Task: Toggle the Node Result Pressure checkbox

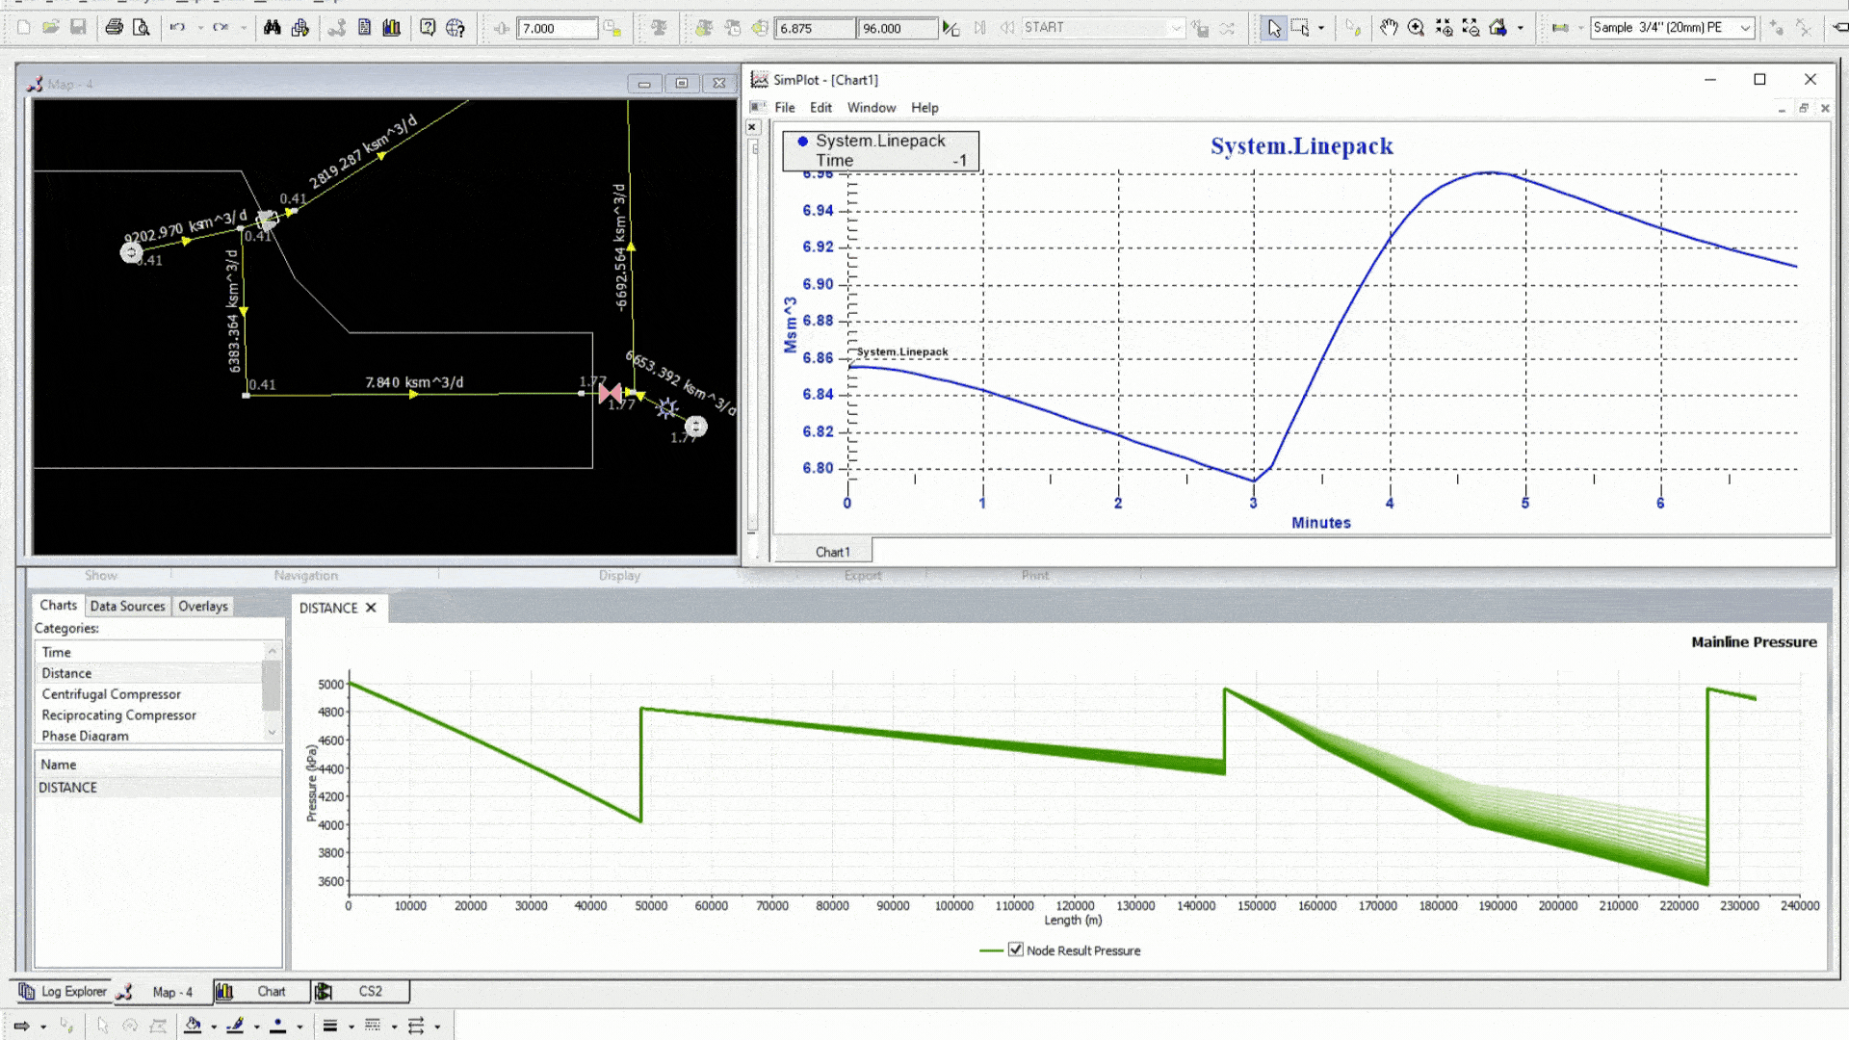Action: [x=1017, y=949]
